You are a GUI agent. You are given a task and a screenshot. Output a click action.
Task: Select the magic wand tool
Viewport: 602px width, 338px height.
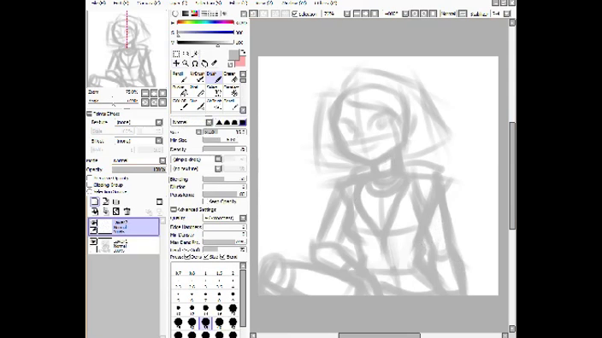click(195, 54)
